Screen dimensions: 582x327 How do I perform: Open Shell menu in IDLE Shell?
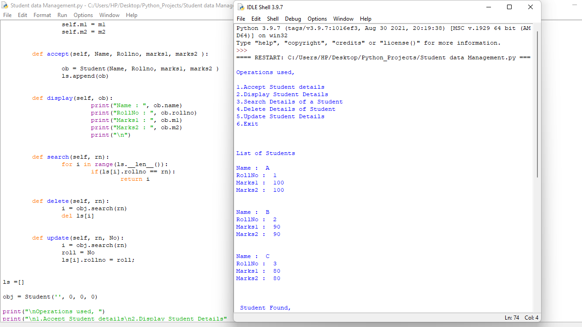pos(273,19)
